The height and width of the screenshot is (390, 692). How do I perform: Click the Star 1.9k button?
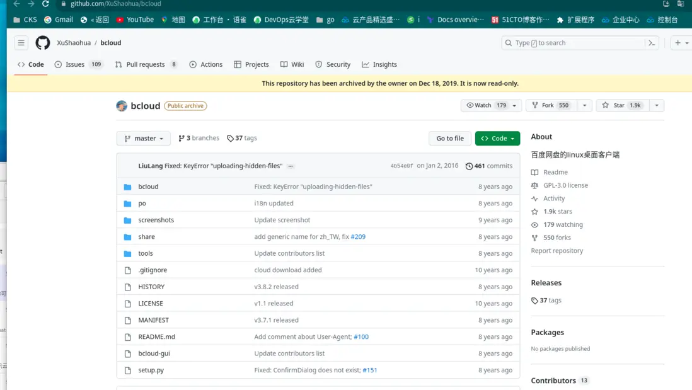coord(622,105)
